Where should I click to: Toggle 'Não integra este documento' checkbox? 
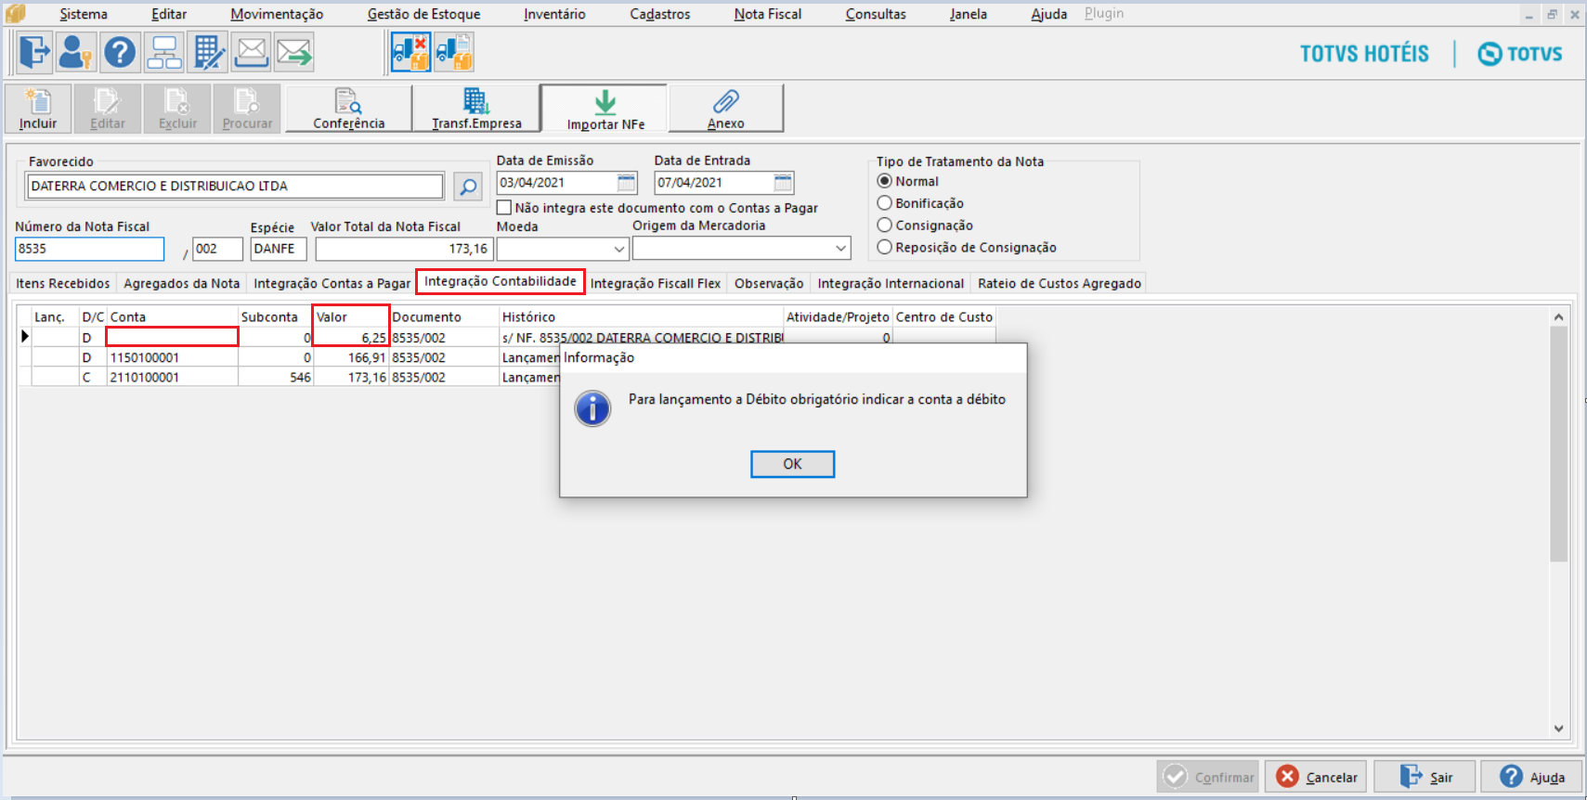click(x=504, y=208)
